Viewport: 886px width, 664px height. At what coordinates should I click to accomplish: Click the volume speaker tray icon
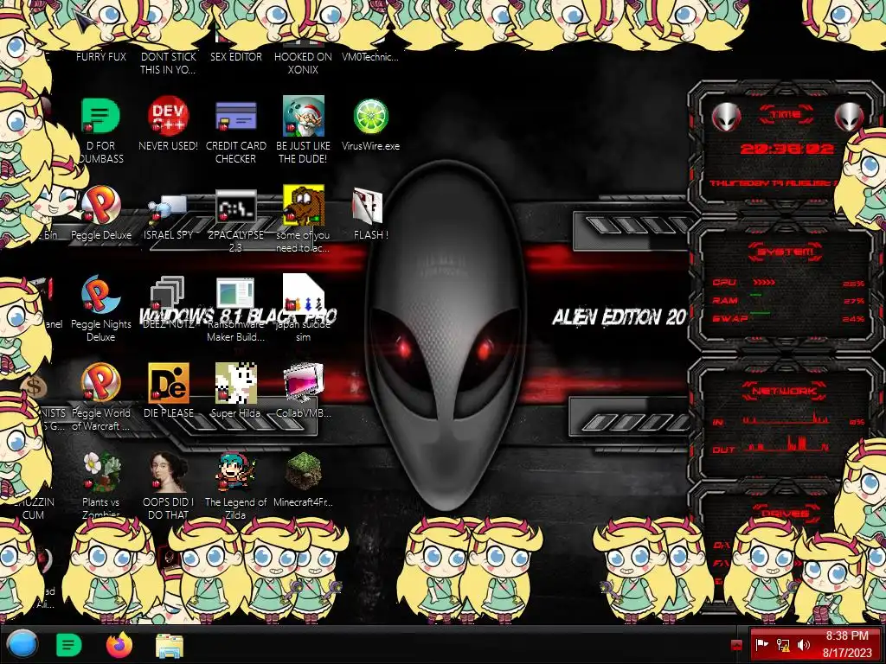point(804,644)
